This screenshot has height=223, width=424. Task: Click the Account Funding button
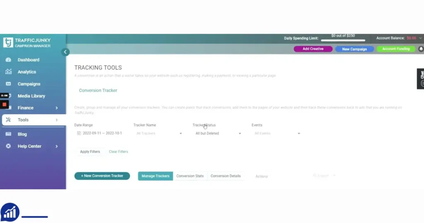(396, 49)
